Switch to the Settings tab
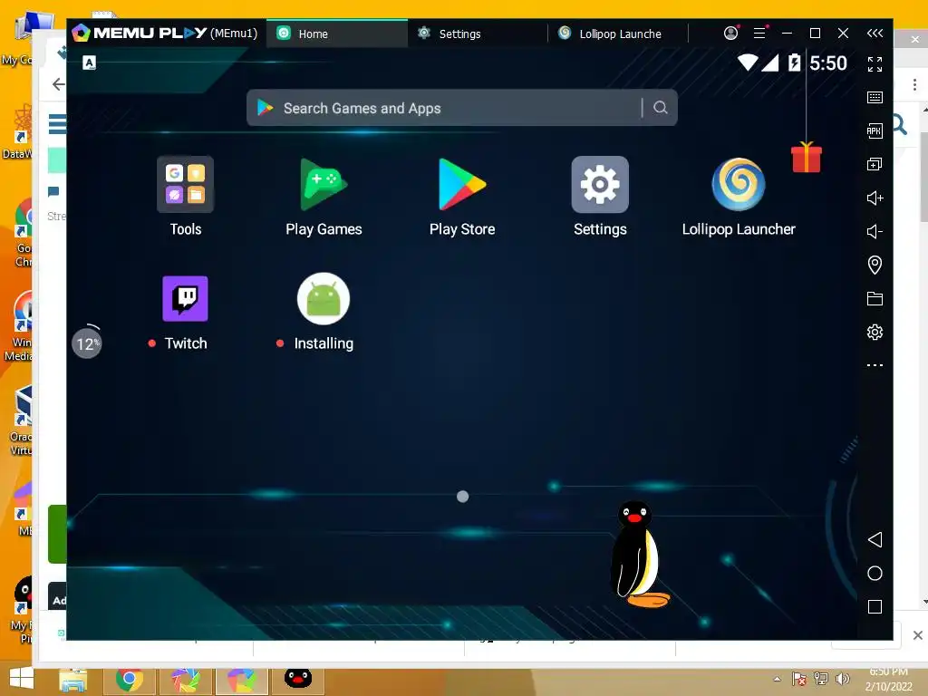 (478, 34)
